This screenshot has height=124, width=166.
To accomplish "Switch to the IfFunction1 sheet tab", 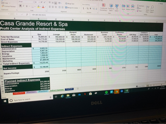I will pyautogui.click(x=31, y=92).
